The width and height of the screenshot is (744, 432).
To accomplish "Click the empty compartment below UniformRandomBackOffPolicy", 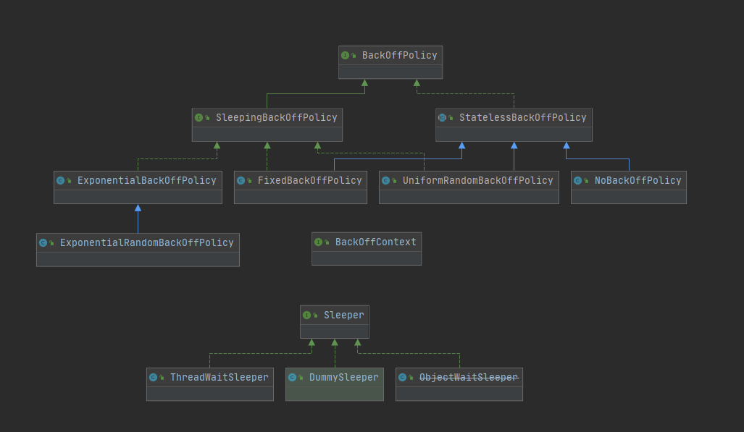I will click(x=469, y=197).
